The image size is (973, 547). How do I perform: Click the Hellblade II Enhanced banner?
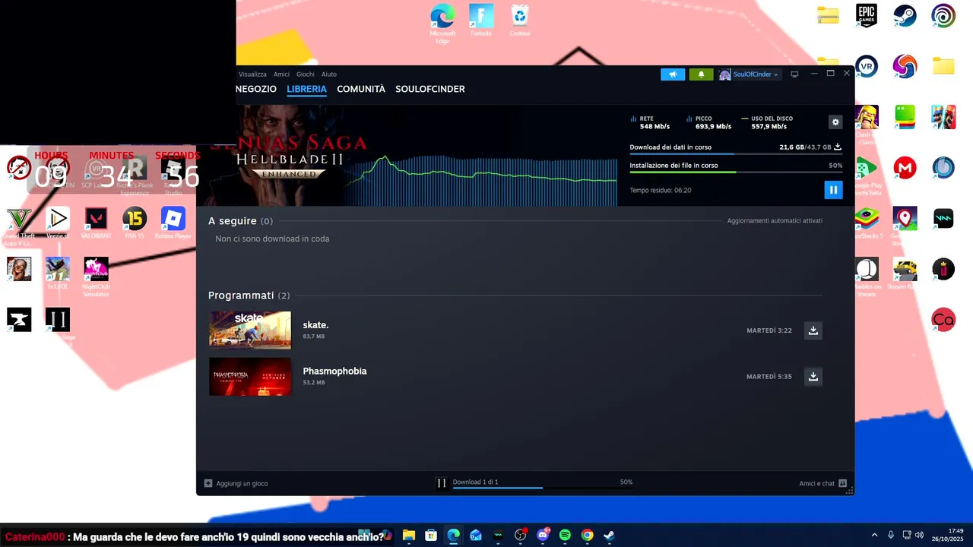(x=289, y=156)
